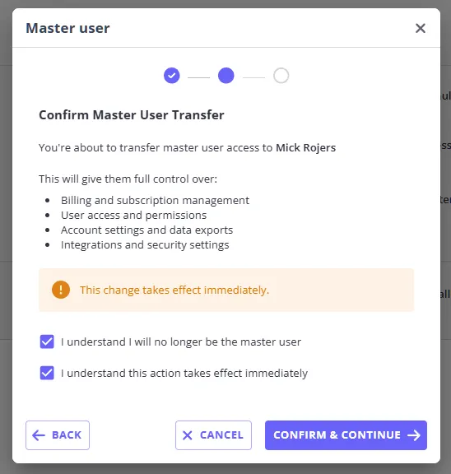Confirm & Continue the transfer
The image size is (451, 474).
point(346,435)
